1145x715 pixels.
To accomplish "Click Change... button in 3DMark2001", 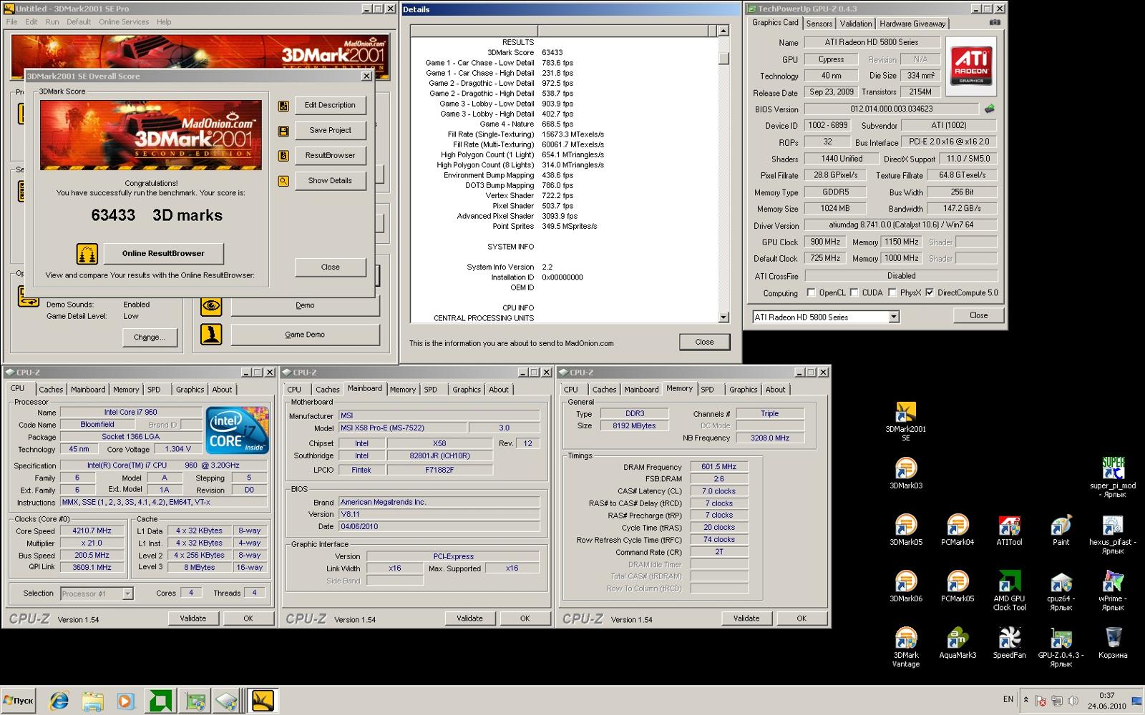I will pos(149,337).
